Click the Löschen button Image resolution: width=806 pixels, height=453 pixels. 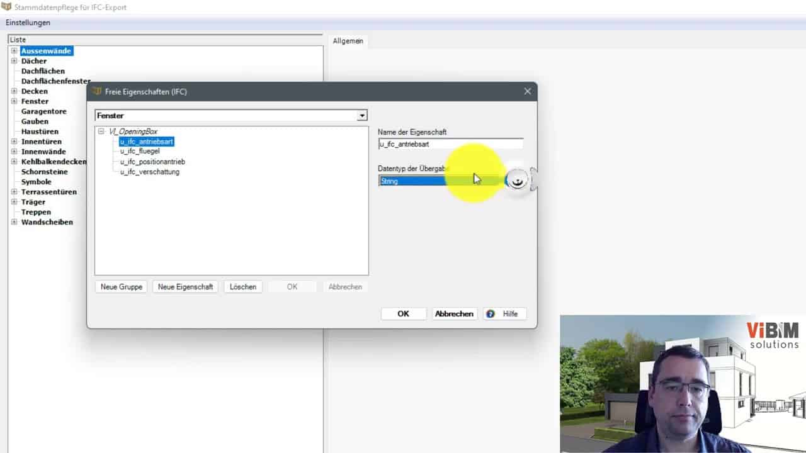coord(243,286)
